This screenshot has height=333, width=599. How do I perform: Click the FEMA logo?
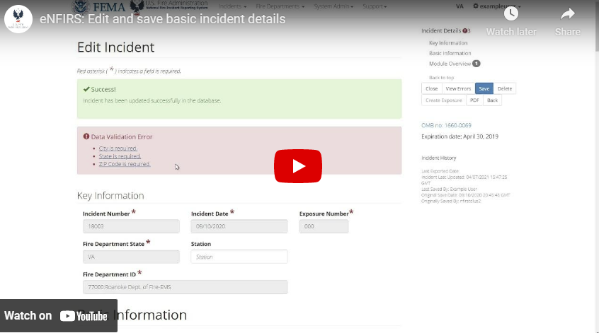[x=98, y=6]
